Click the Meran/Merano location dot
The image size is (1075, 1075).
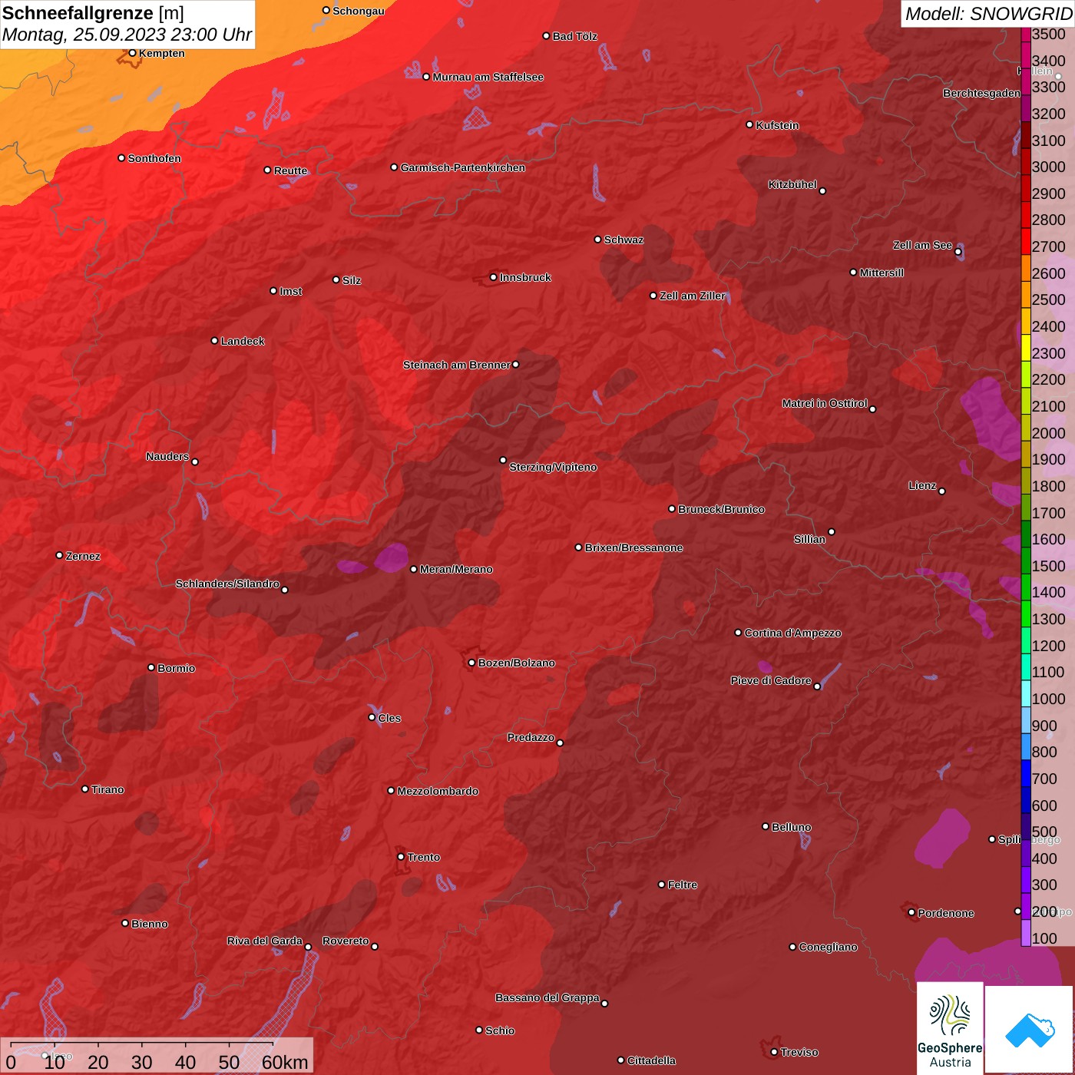pyautogui.click(x=414, y=569)
